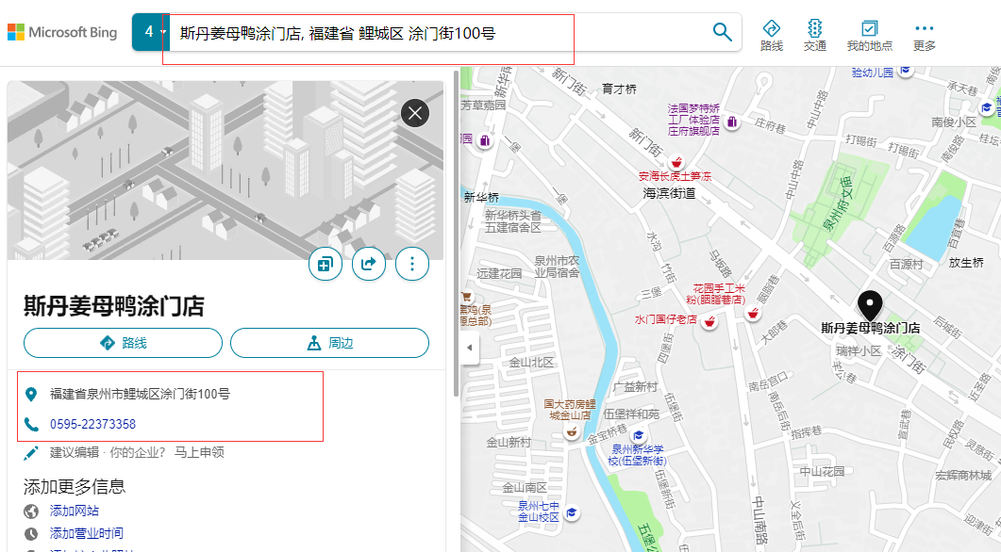The image size is (1001, 552).
Task: Open the three-dot options on the card
Action: [x=411, y=263]
